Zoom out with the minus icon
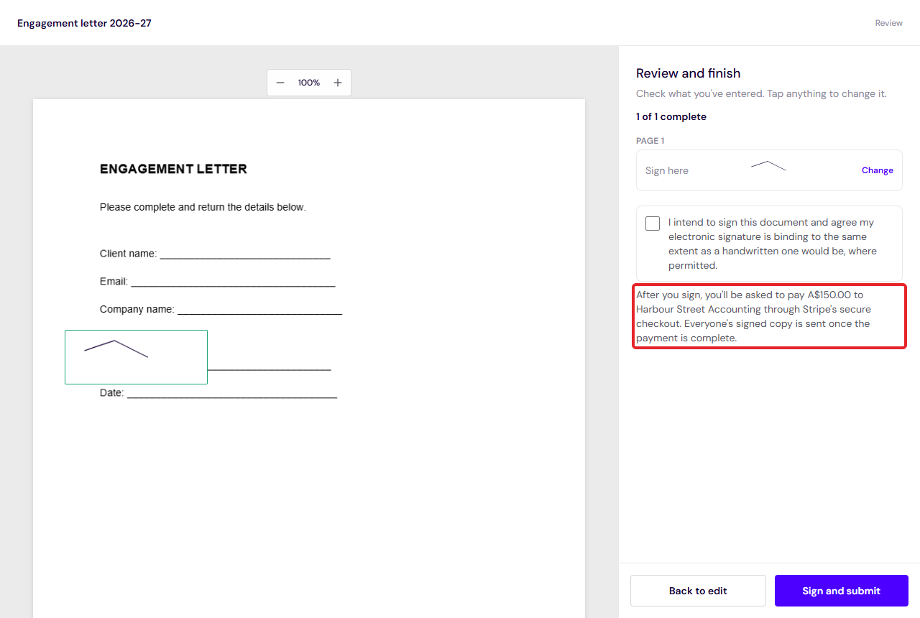The height and width of the screenshot is (618, 920). point(280,83)
